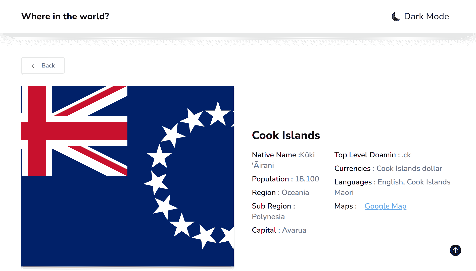The image size is (476, 271).
Task: Click the Region Oceania text
Action: pos(280,192)
